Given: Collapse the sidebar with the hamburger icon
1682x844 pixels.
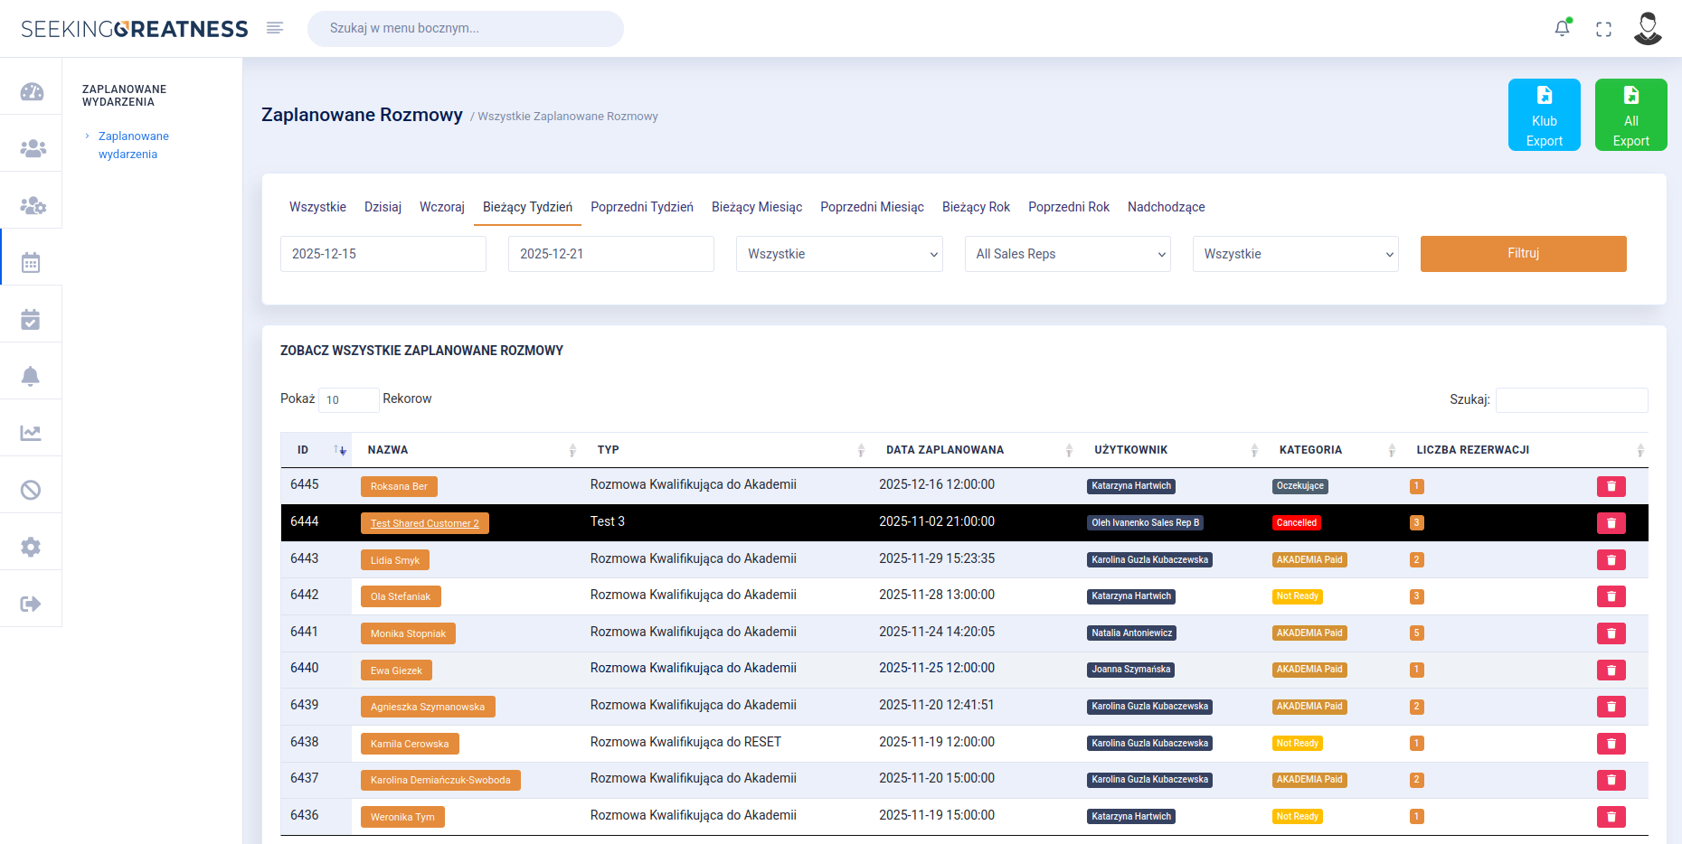Looking at the screenshot, I should coord(275,27).
